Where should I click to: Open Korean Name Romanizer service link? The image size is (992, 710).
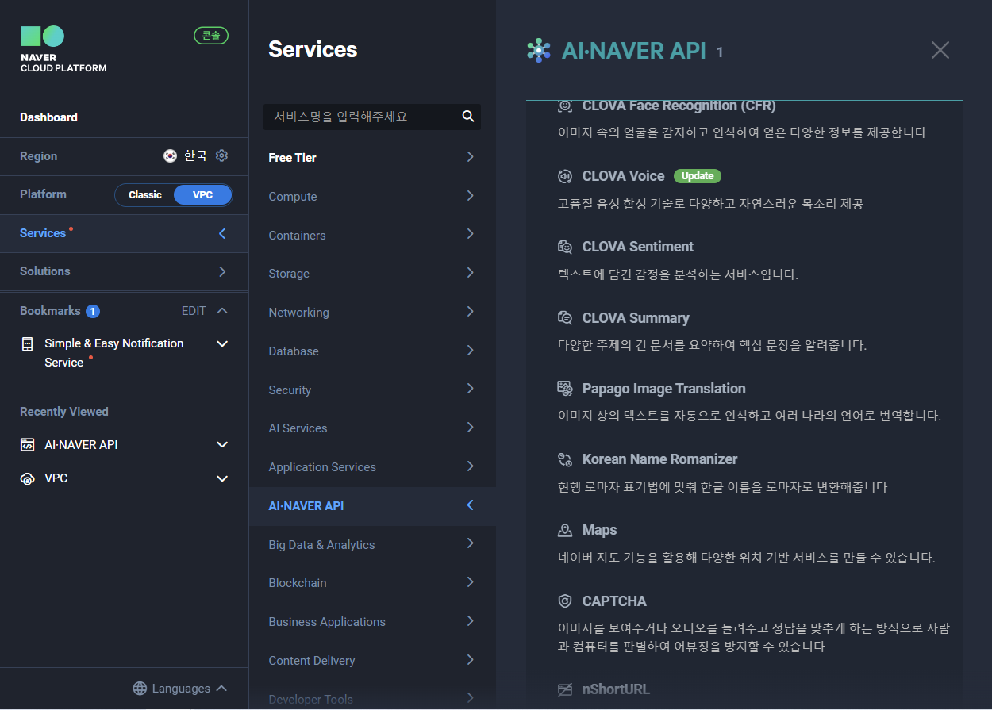point(660,459)
